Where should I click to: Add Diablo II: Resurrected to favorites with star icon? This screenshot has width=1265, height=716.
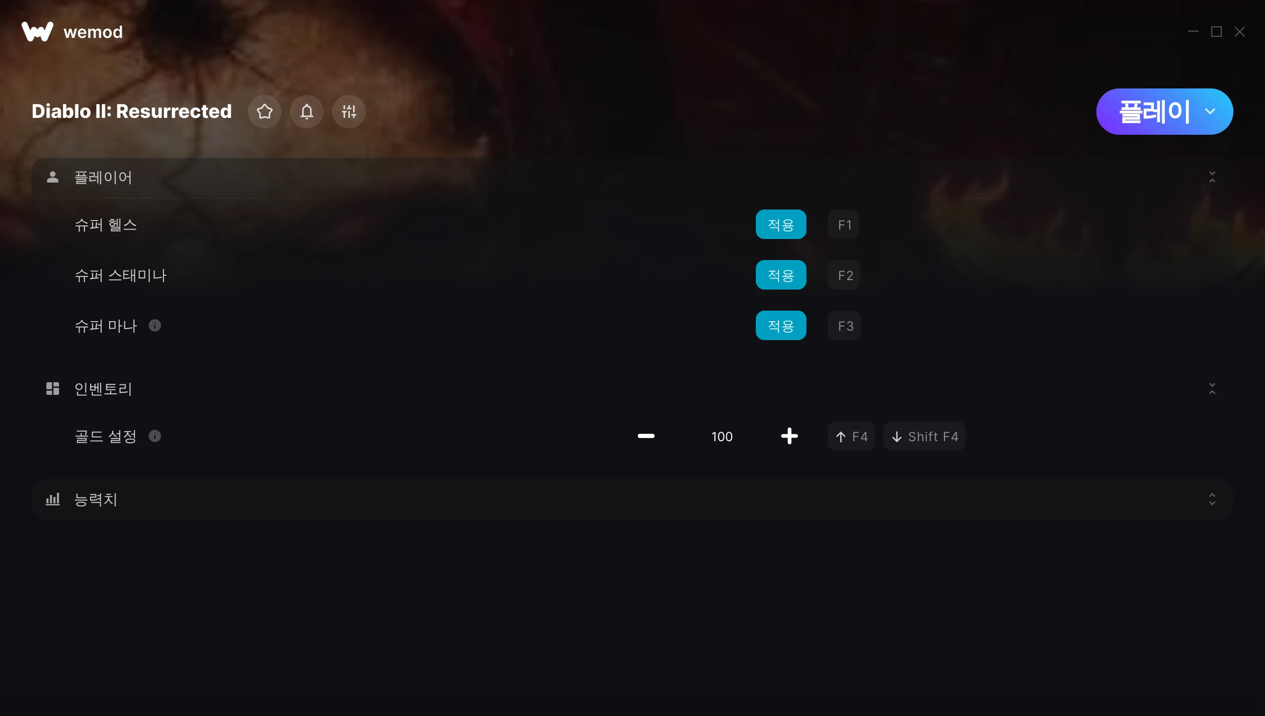tap(265, 112)
